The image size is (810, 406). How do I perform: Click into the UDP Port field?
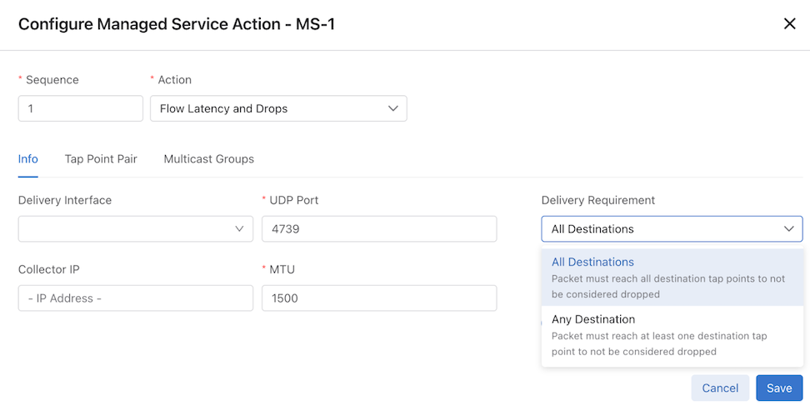click(379, 228)
